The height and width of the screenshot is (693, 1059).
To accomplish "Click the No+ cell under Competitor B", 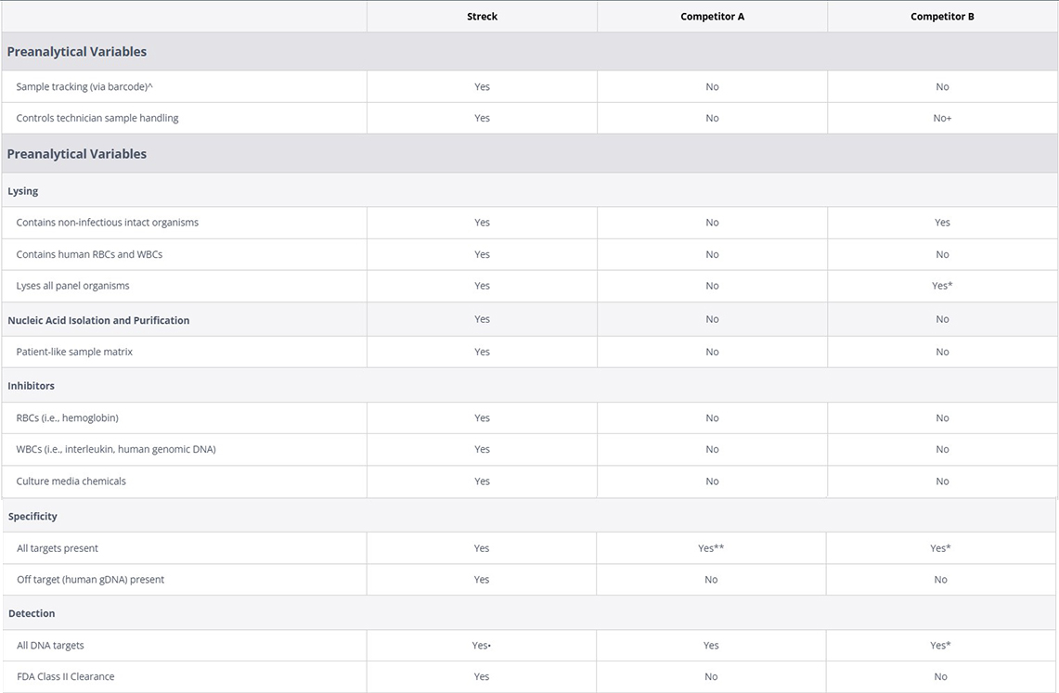I will (942, 118).
